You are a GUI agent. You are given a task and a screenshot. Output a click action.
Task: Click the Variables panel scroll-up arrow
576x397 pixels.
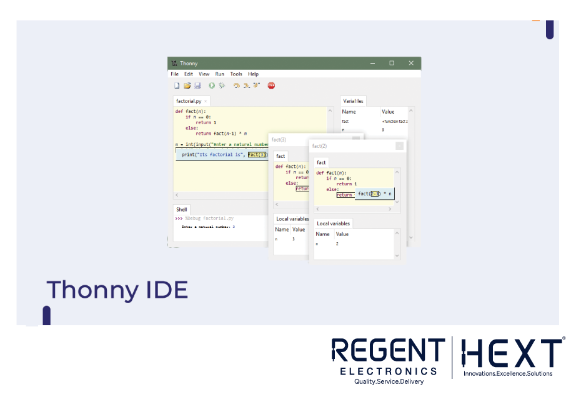point(411,111)
